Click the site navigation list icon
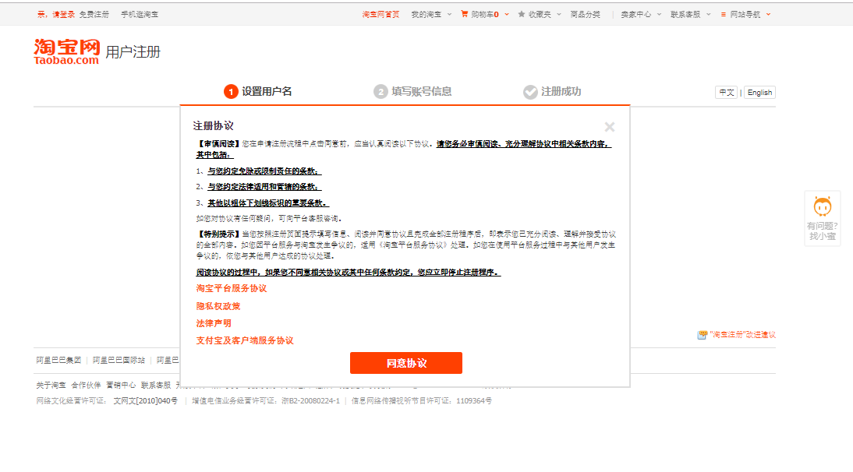The width and height of the screenshot is (853, 472). pyautogui.click(x=723, y=15)
